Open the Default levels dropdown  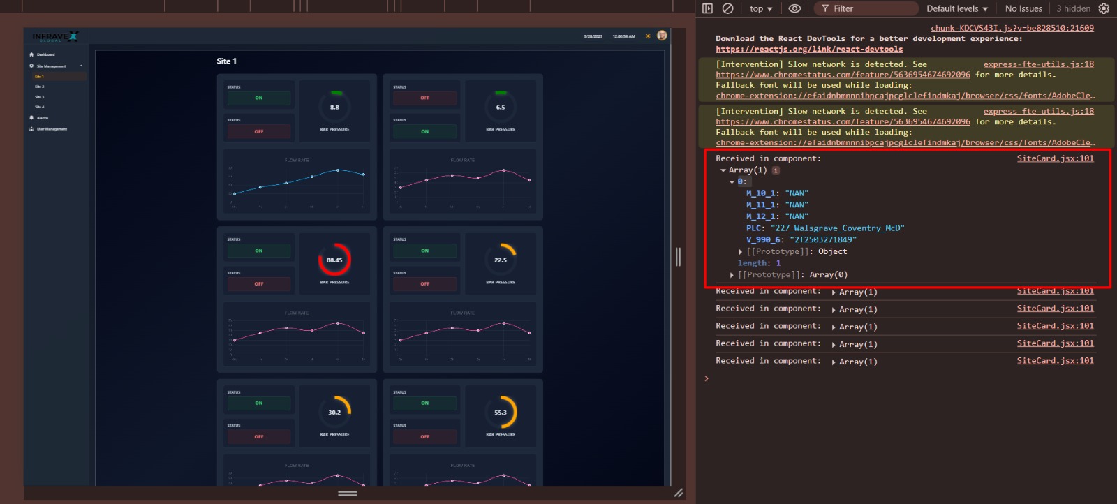pos(956,8)
